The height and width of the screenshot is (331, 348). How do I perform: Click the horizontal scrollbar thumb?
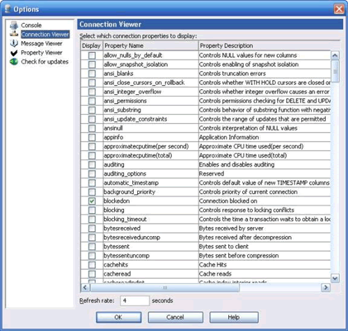coord(165,288)
